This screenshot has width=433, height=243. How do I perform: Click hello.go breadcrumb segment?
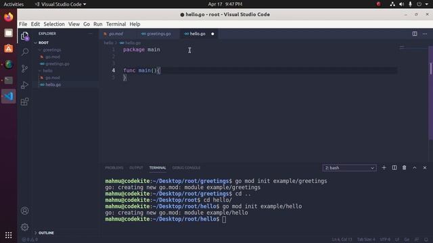click(131, 43)
